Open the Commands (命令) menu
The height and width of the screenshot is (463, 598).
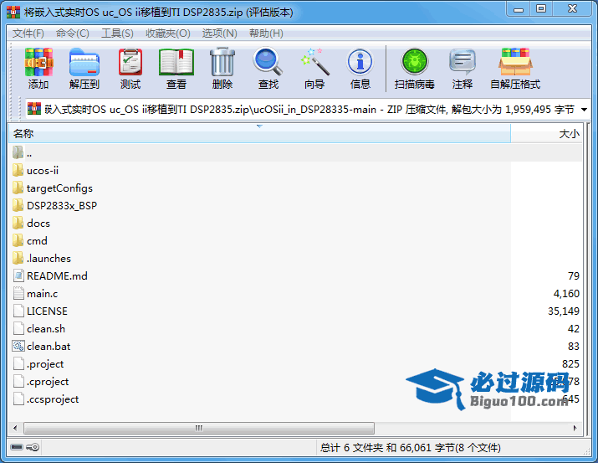pos(73,33)
